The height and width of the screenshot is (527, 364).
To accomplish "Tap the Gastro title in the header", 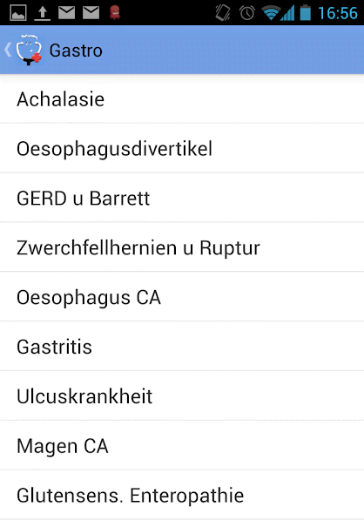I will coord(76,51).
